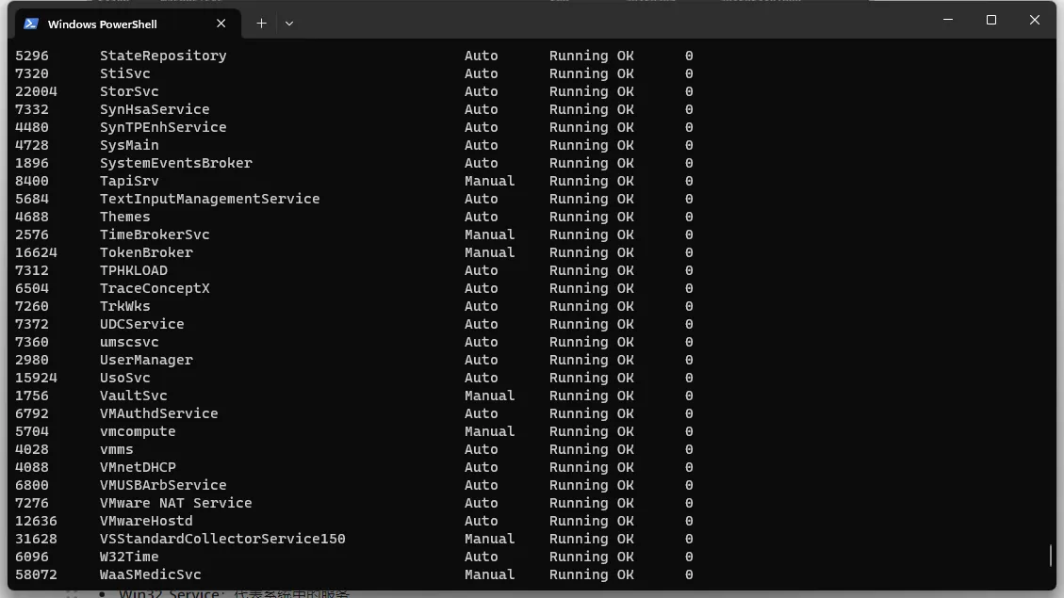The height and width of the screenshot is (598, 1064).
Task: Click the VaultSvc service name
Action: tap(134, 396)
